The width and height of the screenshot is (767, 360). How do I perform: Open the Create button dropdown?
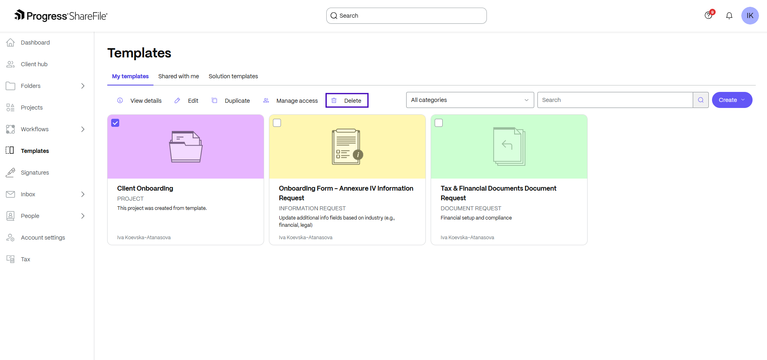coord(732,100)
